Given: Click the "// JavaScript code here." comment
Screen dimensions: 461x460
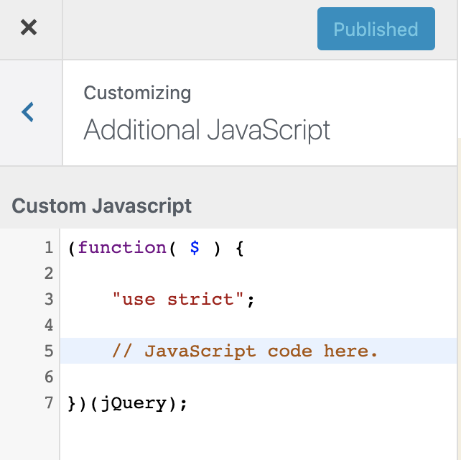Looking at the screenshot, I should (x=244, y=351).
